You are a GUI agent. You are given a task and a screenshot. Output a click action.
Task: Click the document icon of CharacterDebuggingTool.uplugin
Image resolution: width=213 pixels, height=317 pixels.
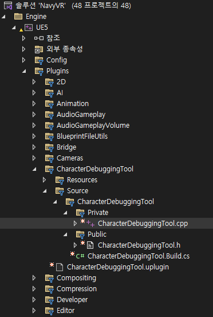point(60,267)
